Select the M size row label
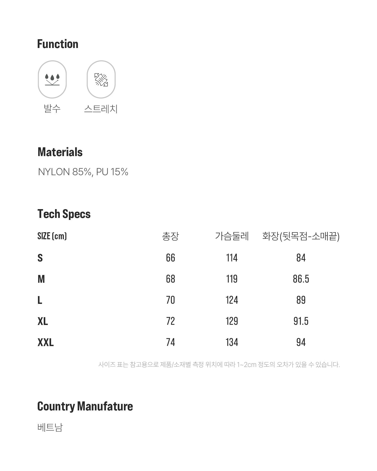 (41, 279)
